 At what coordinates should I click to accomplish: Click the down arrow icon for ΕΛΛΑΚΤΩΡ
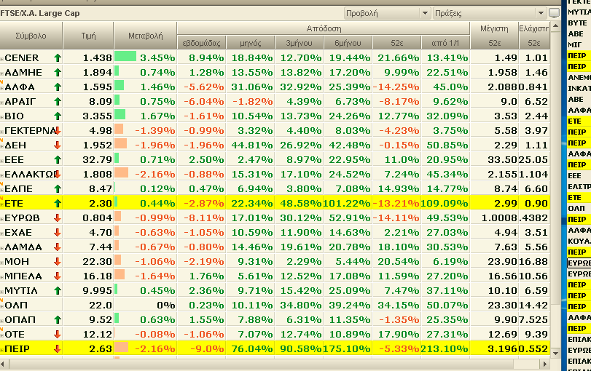tap(58, 174)
